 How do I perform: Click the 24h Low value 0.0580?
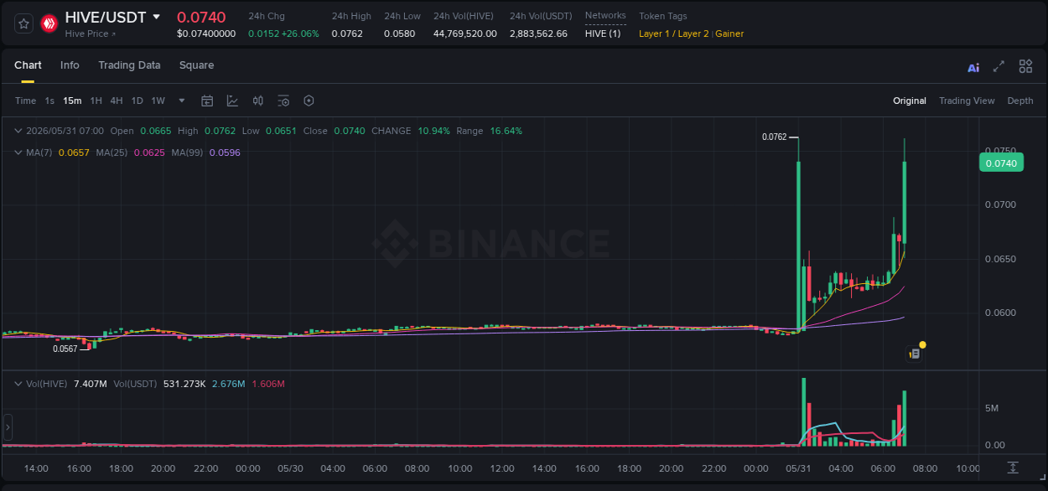click(399, 34)
